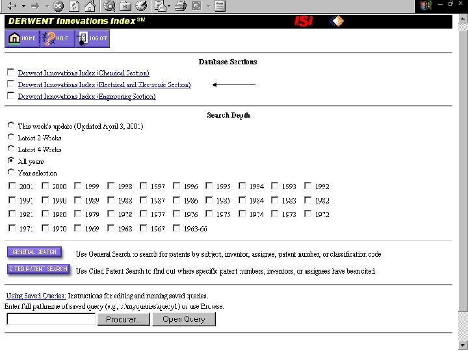Screen dimensions: 468x351
Task: Click the lined document toolbar icon
Action: 220,6
